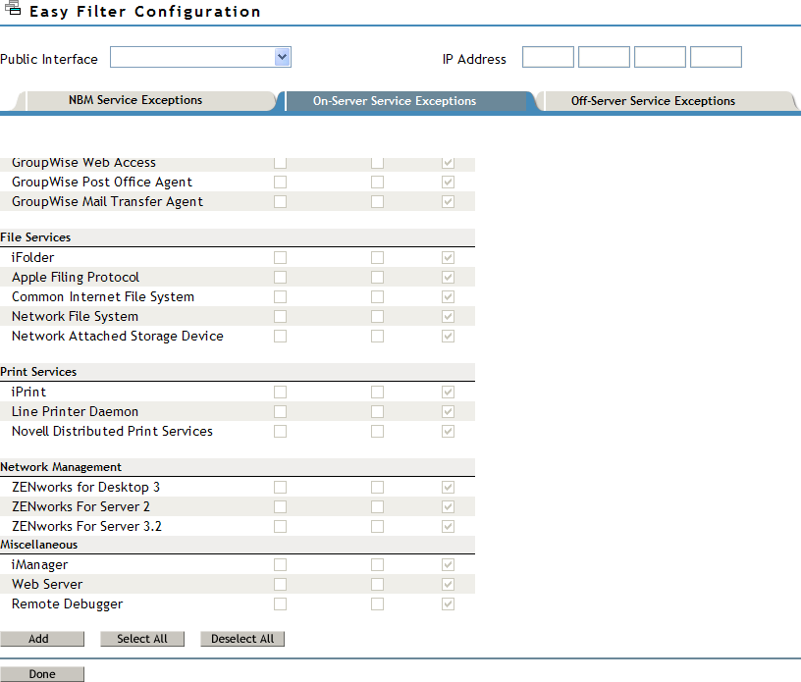This screenshot has width=801, height=682.
Task: Tick middle checkbox in iPrint row
Action: pyautogui.click(x=378, y=392)
